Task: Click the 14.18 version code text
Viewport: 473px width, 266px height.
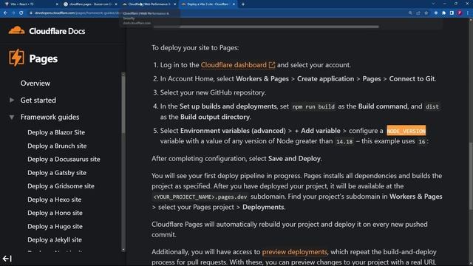Action: click(344, 141)
